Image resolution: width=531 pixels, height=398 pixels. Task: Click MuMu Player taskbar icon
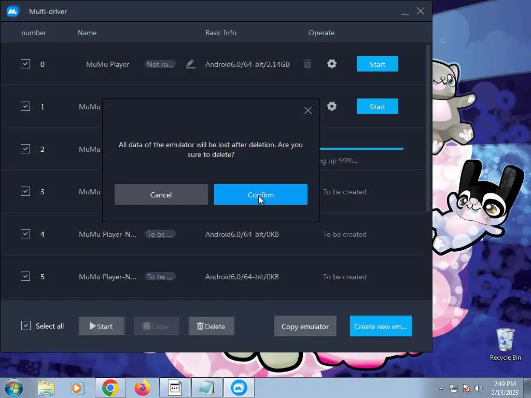click(x=239, y=388)
